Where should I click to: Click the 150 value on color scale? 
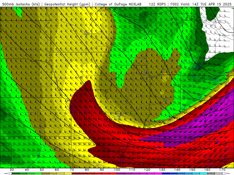pyautogui.click(x=192, y=170)
